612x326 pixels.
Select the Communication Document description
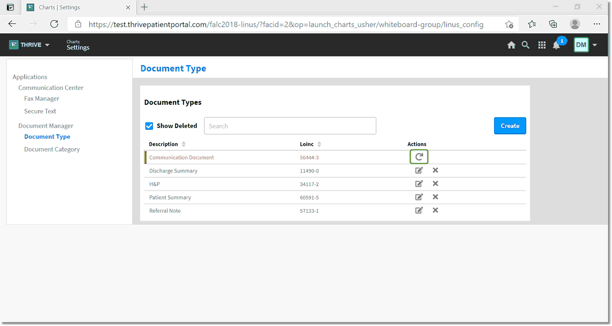[182, 158]
